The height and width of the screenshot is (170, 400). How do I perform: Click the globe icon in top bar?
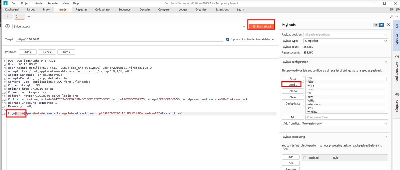391,9
